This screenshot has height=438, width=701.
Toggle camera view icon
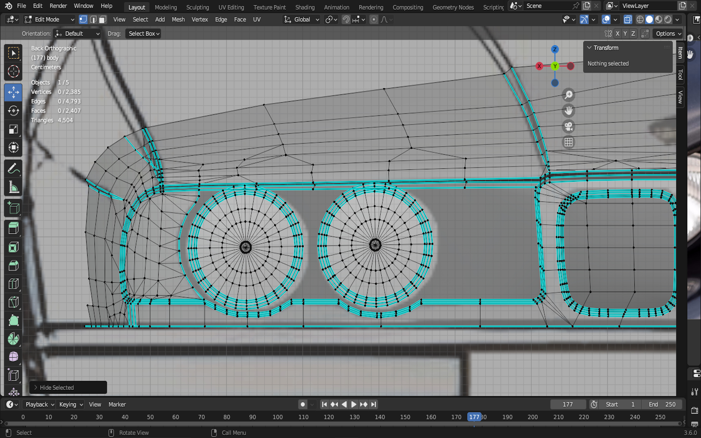click(x=568, y=127)
